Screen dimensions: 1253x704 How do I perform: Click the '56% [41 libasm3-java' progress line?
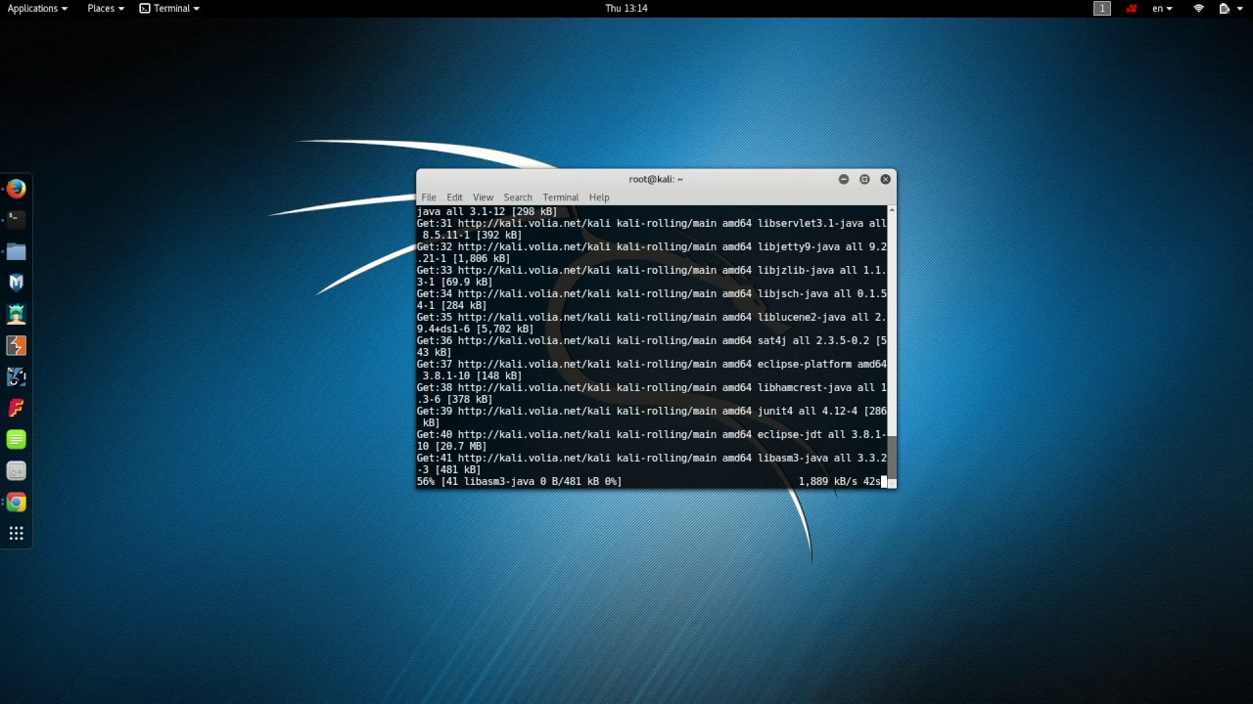tap(520, 481)
